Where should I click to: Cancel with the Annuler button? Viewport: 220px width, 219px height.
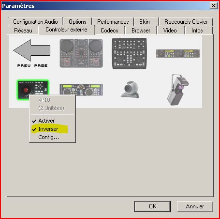tap(195, 206)
